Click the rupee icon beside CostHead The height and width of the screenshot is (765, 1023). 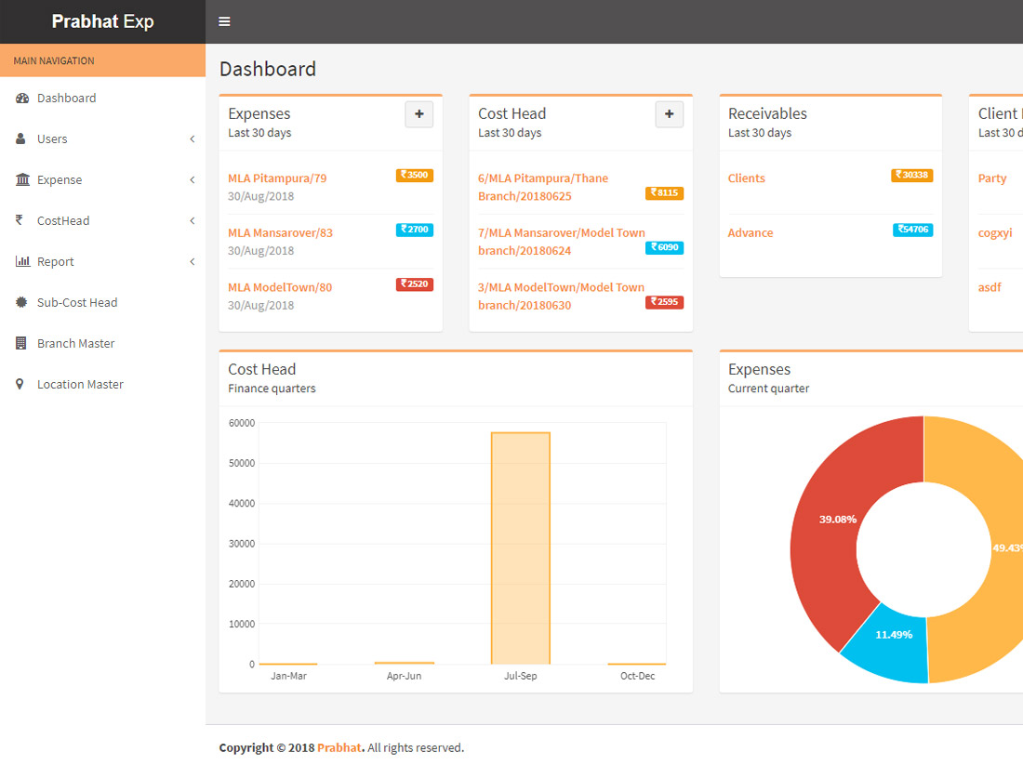tap(19, 221)
